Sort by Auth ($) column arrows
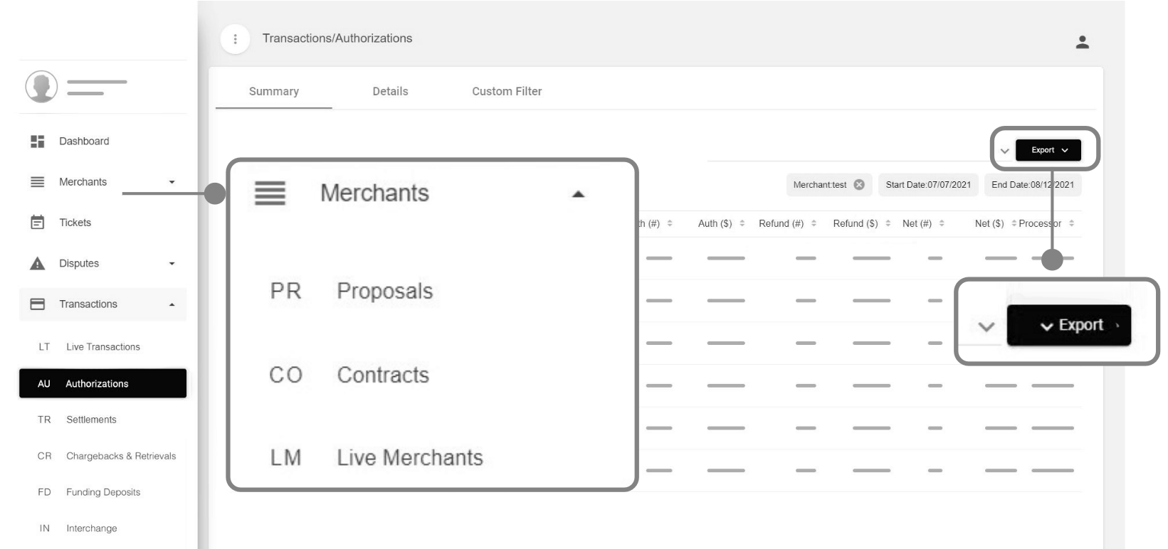1168x549 pixels. (742, 223)
